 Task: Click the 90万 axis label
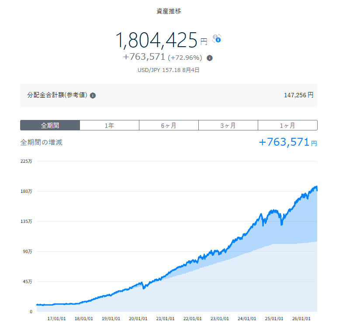coord(28,251)
